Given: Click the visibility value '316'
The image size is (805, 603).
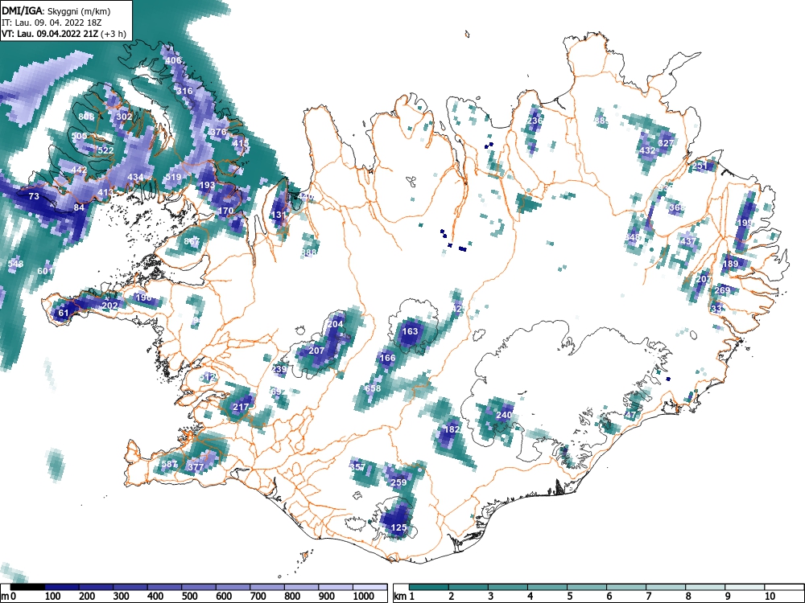Looking at the screenshot, I should 184,91.
